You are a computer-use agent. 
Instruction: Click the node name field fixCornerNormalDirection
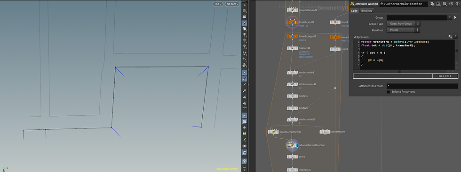[x=404, y=4]
